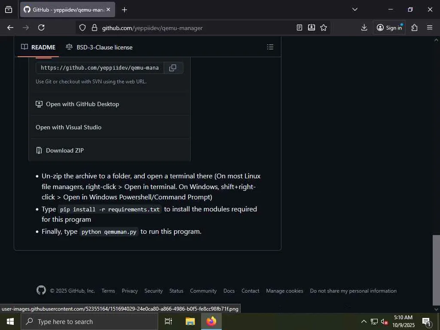
Task: Bookmark this page with the star
Action: tap(324, 27)
